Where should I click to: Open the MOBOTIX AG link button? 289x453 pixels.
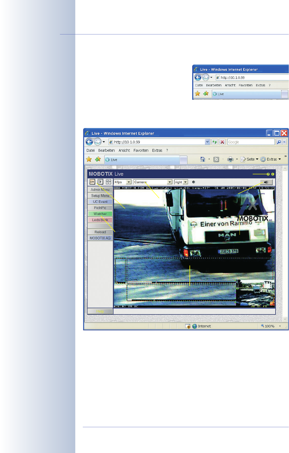[100, 238]
